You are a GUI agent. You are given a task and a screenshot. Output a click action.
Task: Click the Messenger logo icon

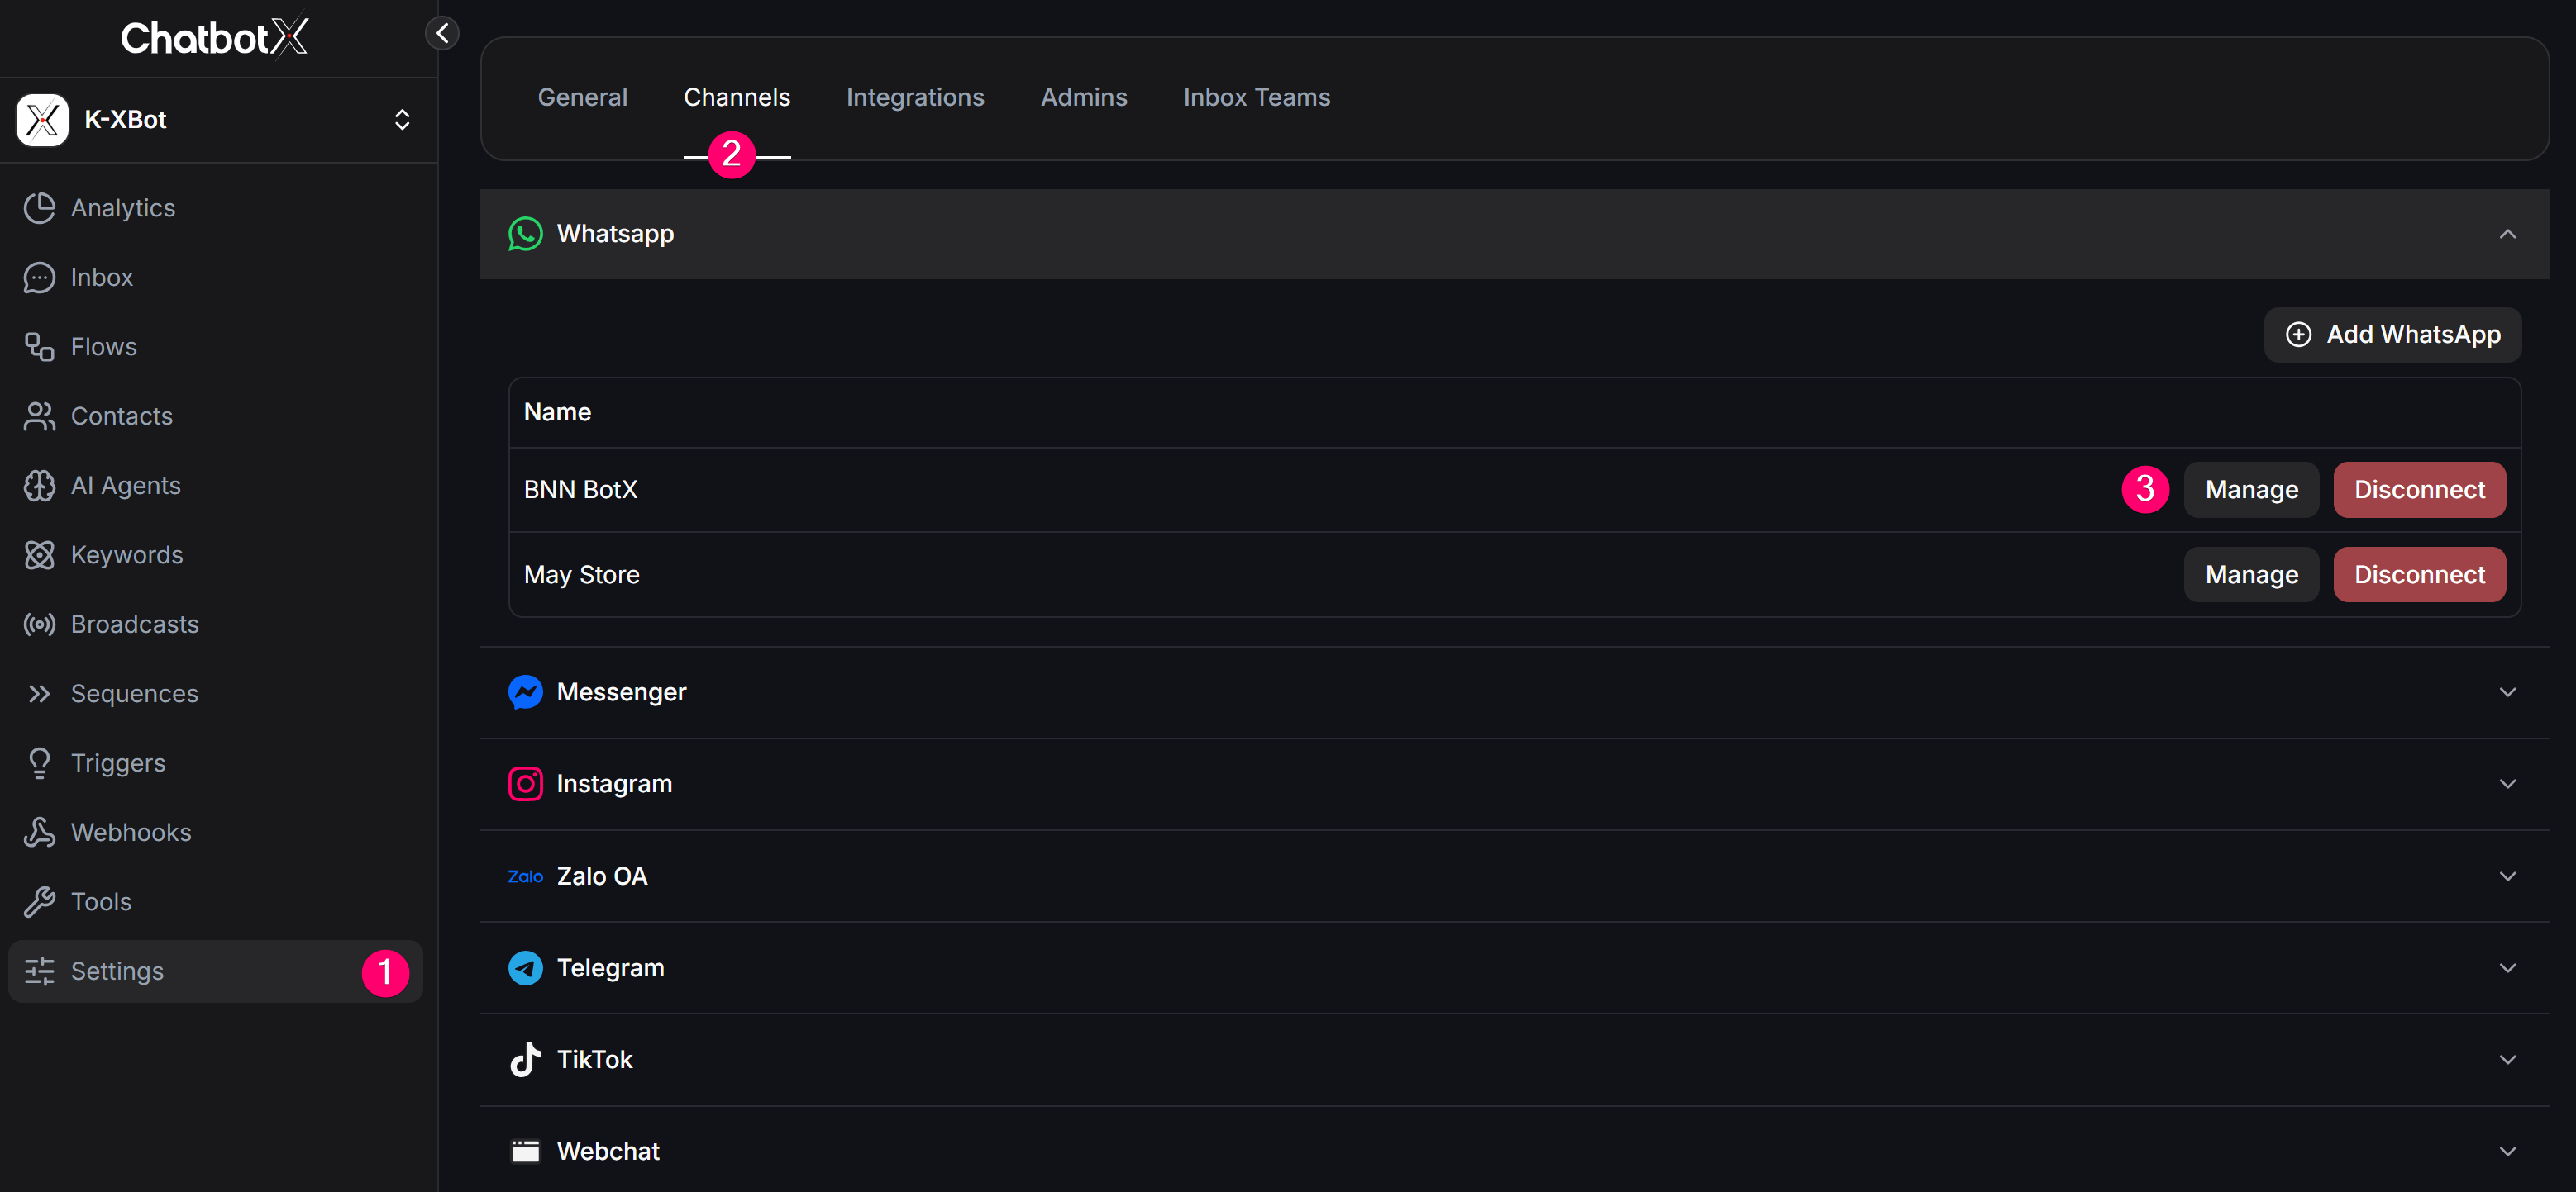coord(525,692)
